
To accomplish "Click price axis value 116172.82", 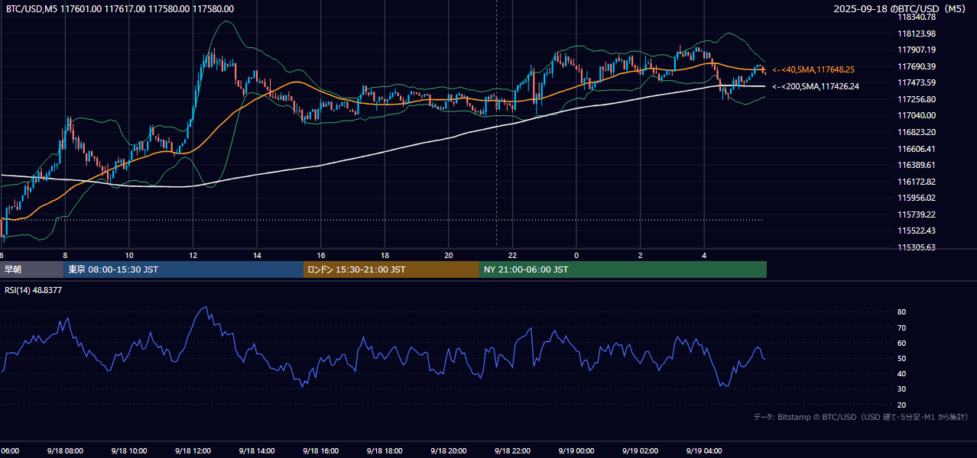I will 917,182.
